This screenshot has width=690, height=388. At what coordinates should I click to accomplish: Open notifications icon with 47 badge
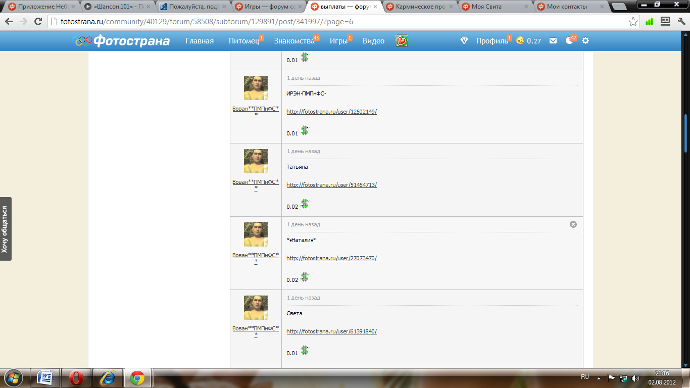pos(570,41)
